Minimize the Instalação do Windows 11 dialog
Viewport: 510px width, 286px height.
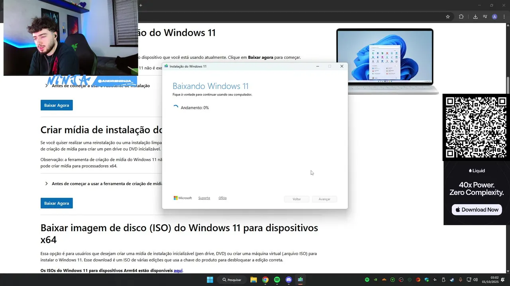click(x=318, y=66)
